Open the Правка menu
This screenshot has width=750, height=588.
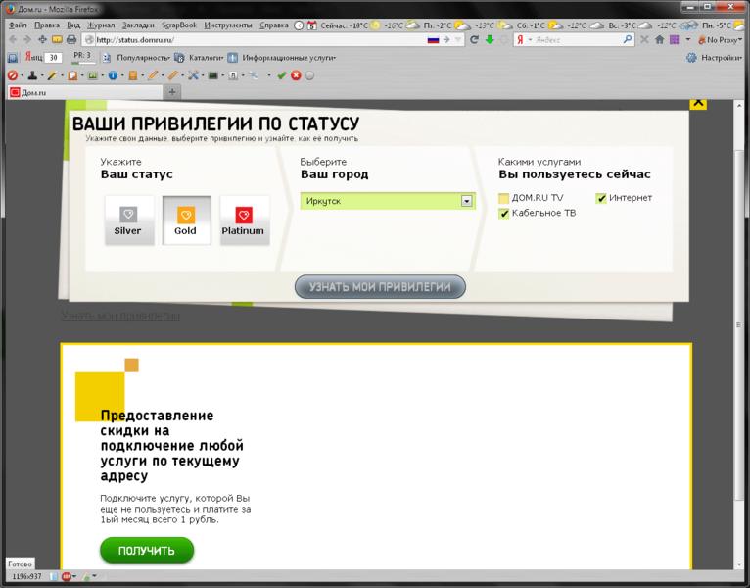pos(47,24)
